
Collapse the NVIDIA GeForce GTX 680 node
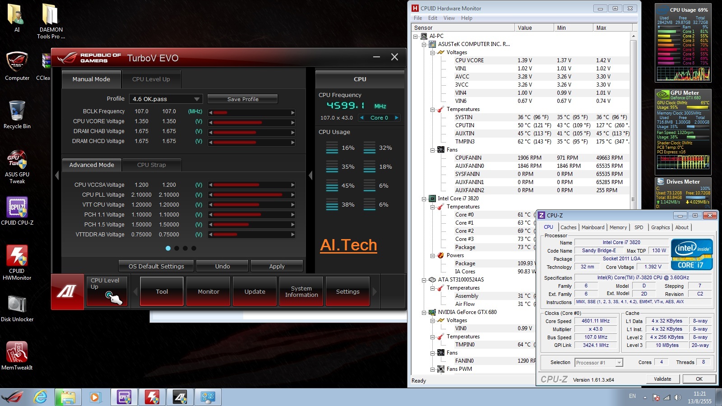tap(424, 312)
